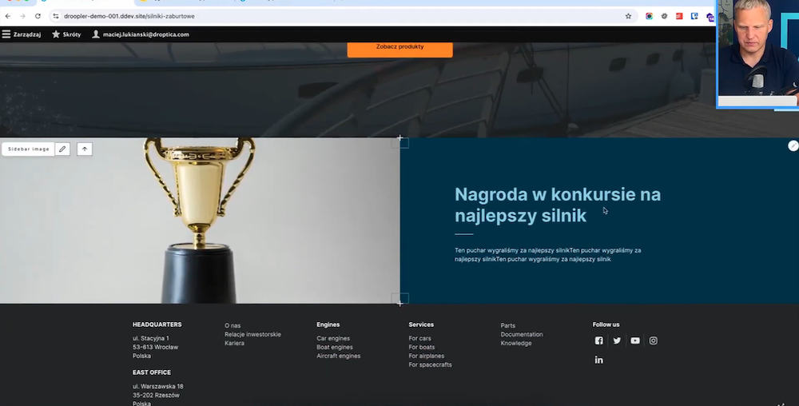This screenshot has height=406, width=799.
Task: Open site info icon in the address bar
Action: point(56,16)
